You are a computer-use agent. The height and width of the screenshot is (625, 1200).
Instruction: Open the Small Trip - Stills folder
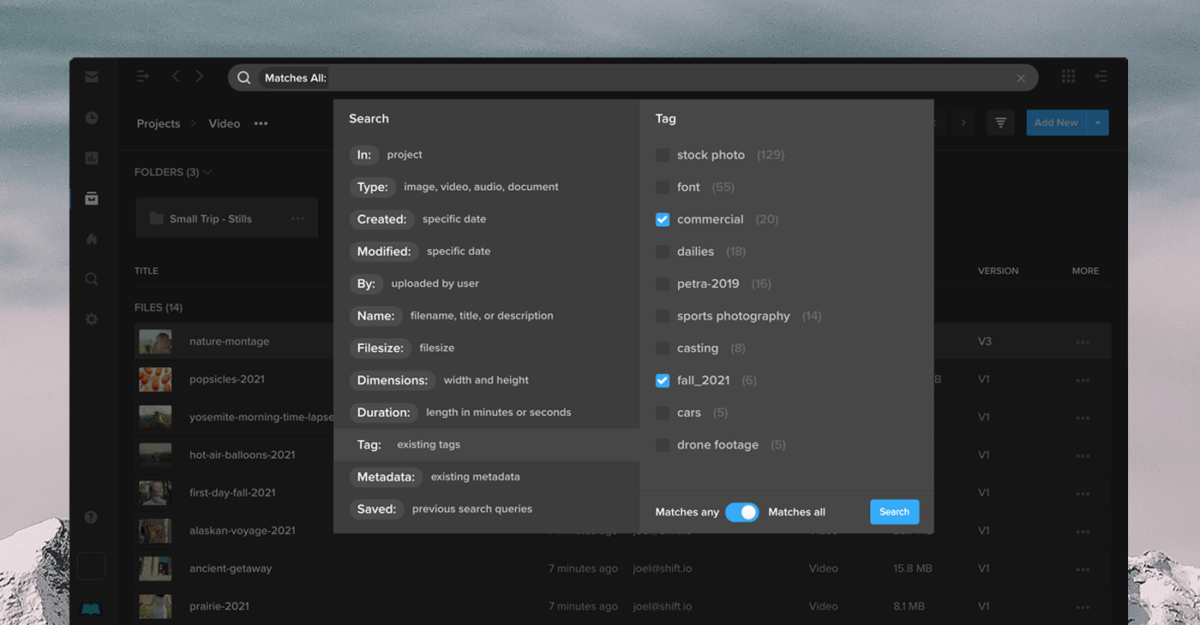click(226, 218)
